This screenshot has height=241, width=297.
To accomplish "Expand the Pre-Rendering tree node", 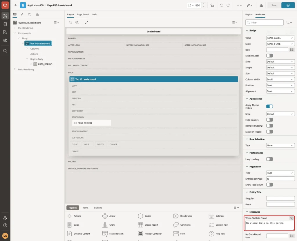I will tap(15, 28).
